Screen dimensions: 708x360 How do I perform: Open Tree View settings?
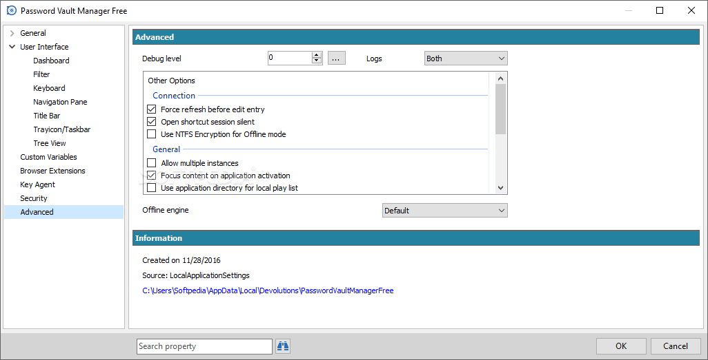coord(50,143)
